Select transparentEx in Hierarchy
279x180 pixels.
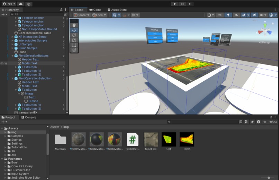(x=28, y=112)
